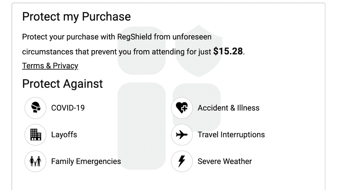Screen dimensions: 338x190
Task: Click the COVID-19 face mask icon
Action: [35, 108]
